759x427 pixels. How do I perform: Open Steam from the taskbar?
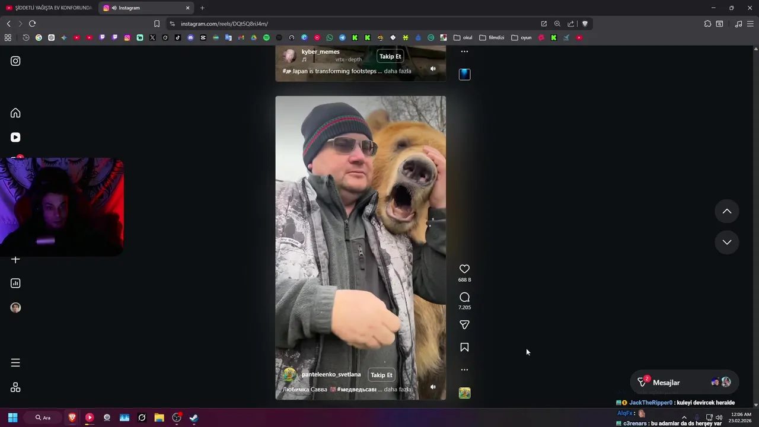tap(194, 418)
